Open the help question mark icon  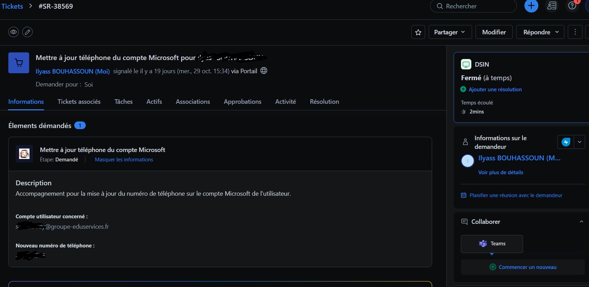tap(572, 6)
